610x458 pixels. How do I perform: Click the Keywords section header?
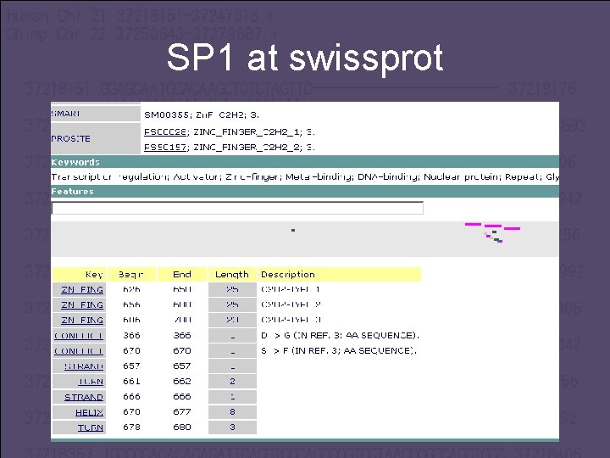point(305,162)
